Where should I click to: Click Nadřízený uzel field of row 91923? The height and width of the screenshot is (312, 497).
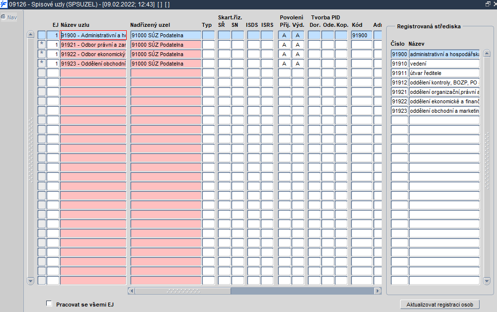(166, 64)
